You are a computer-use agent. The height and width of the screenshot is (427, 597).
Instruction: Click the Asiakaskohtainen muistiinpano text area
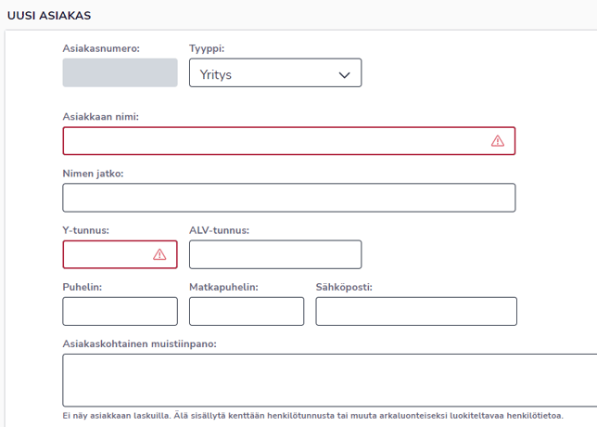tap(329, 380)
